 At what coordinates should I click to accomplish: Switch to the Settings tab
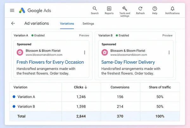[88, 23]
